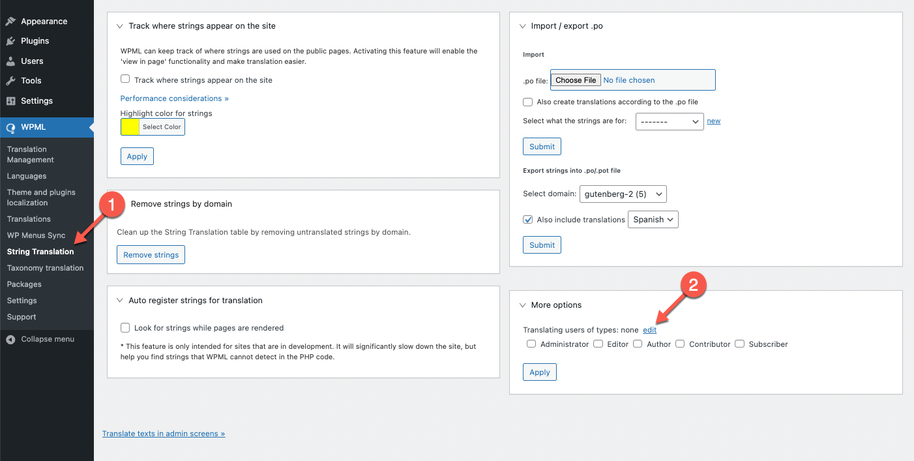The height and width of the screenshot is (461, 914).
Task: Click the WPML menu heading
Action: [33, 128]
